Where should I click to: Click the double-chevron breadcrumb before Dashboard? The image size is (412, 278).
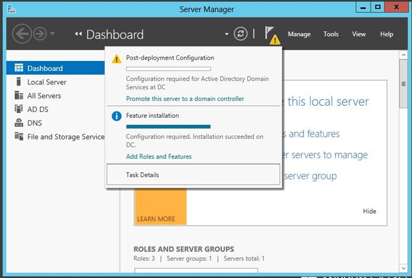[x=78, y=34]
